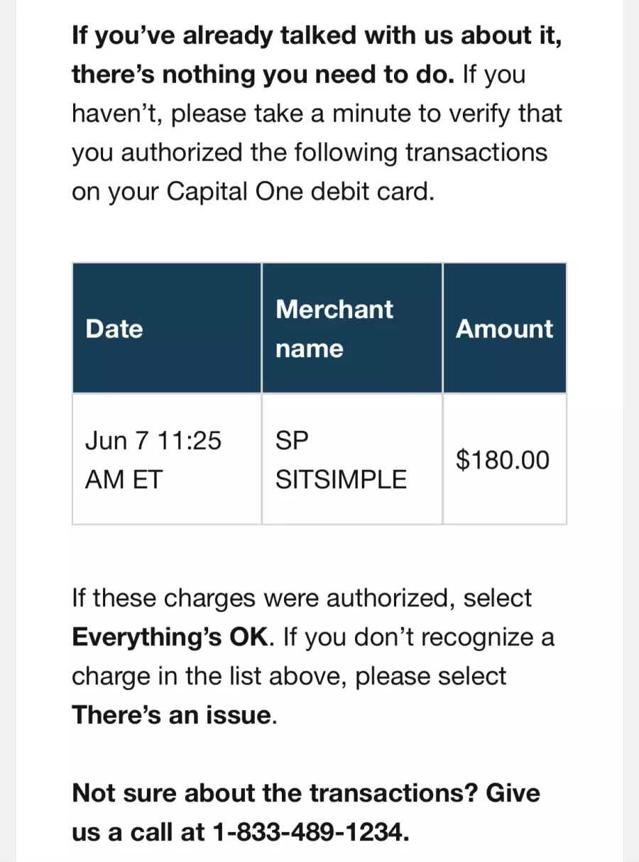Image resolution: width=639 pixels, height=862 pixels.
Task: Click the 'haven't, please take a minute' line
Action: coord(317,114)
